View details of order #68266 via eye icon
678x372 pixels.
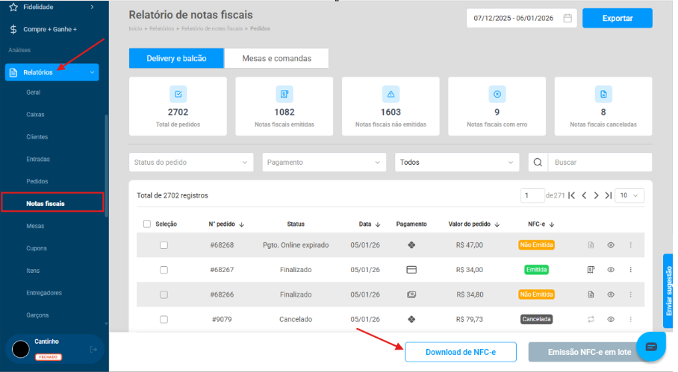[x=611, y=294]
